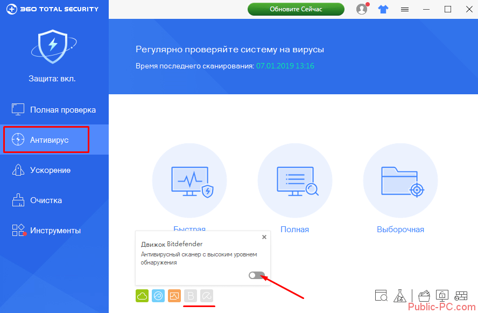Click the Защита: вкл. status text
Image resolution: width=478 pixels, height=313 pixels.
[x=52, y=79]
